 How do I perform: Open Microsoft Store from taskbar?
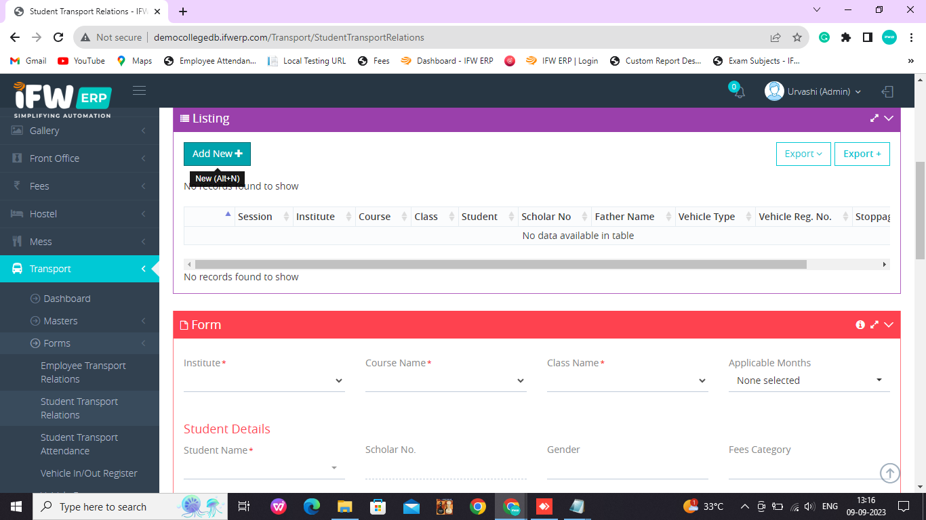point(378,506)
